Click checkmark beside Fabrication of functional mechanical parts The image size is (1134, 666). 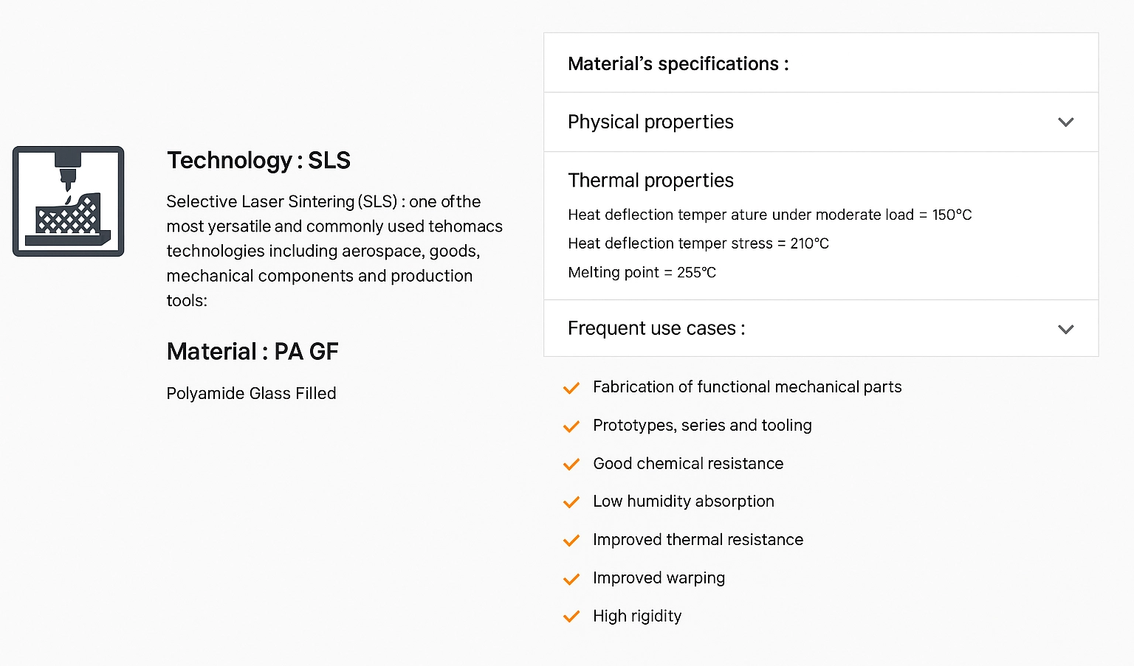pyautogui.click(x=571, y=388)
